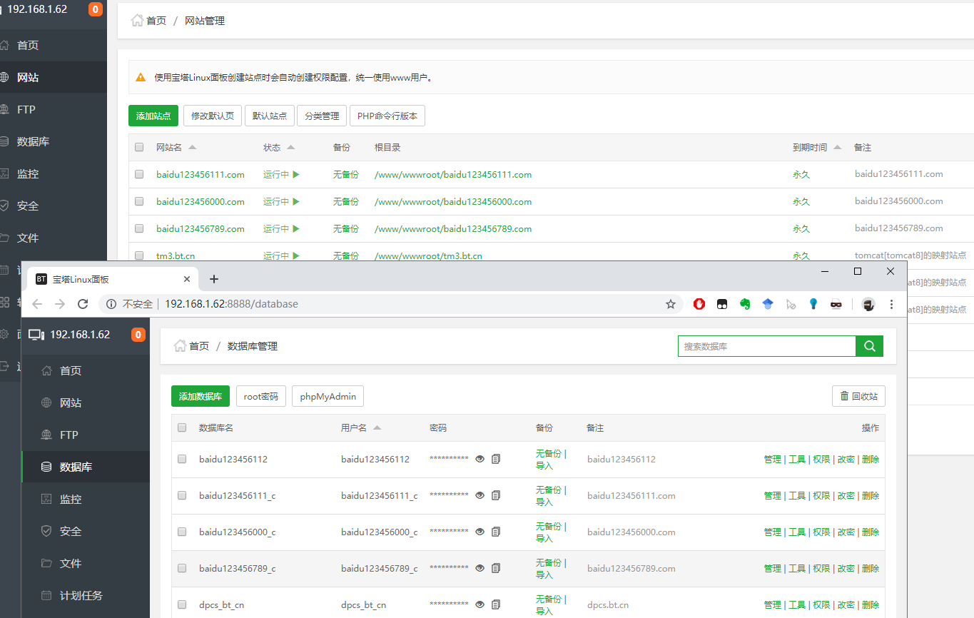Show password for baidu123456789_c database
This screenshot has width=974, height=618.
(x=480, y=568)
